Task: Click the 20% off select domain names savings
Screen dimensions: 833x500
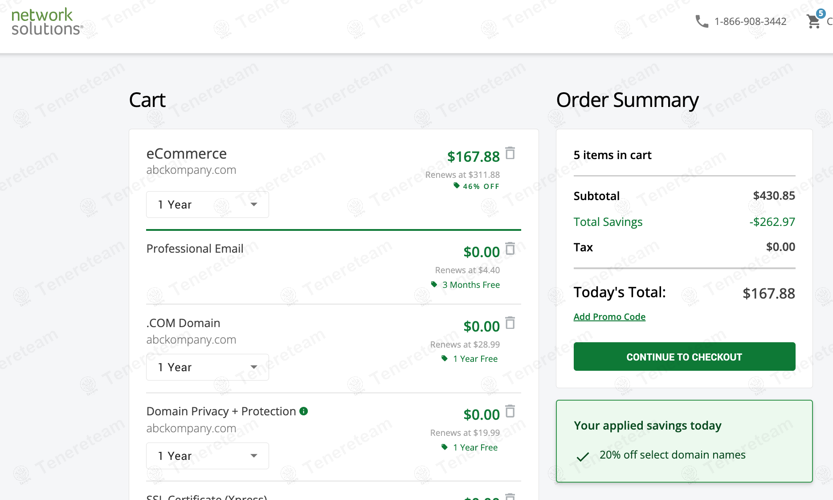Action: [x=672, y=455]
